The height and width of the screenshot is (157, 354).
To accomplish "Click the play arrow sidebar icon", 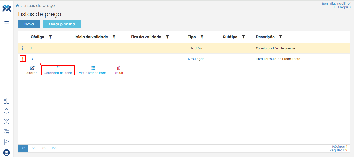I will pyautogui.click(x=7, y=142).
